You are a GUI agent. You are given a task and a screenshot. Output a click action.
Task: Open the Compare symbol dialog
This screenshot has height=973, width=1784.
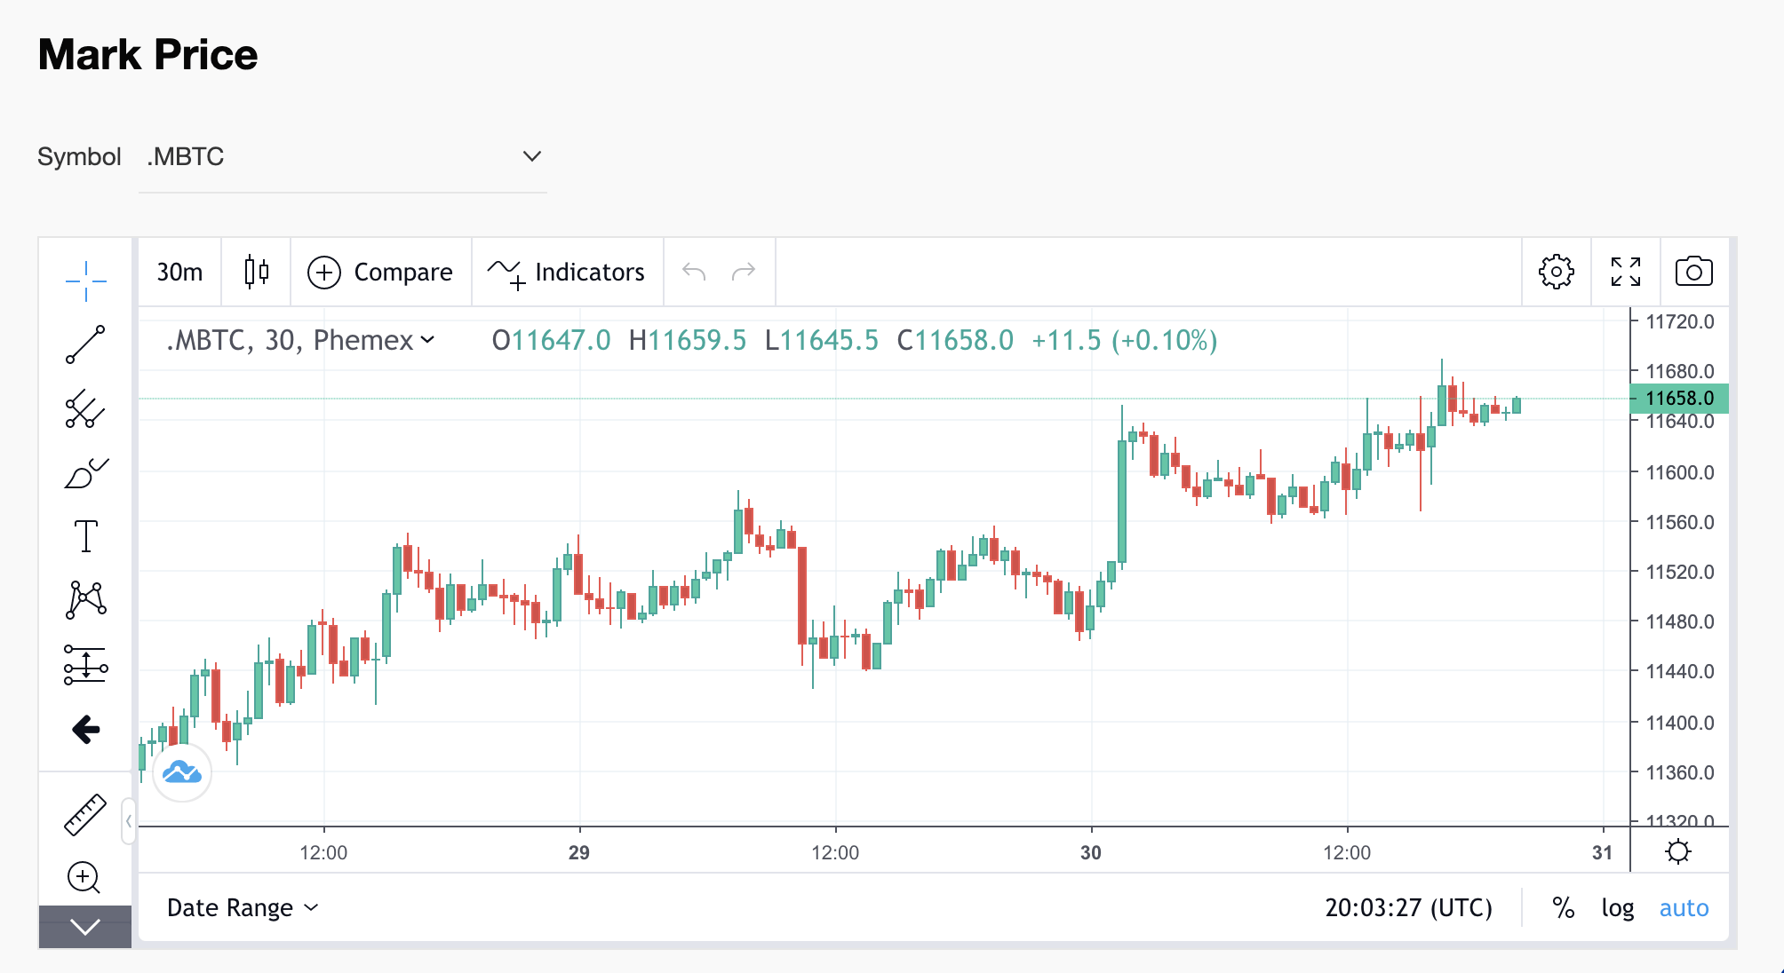(x=380, y=273)
